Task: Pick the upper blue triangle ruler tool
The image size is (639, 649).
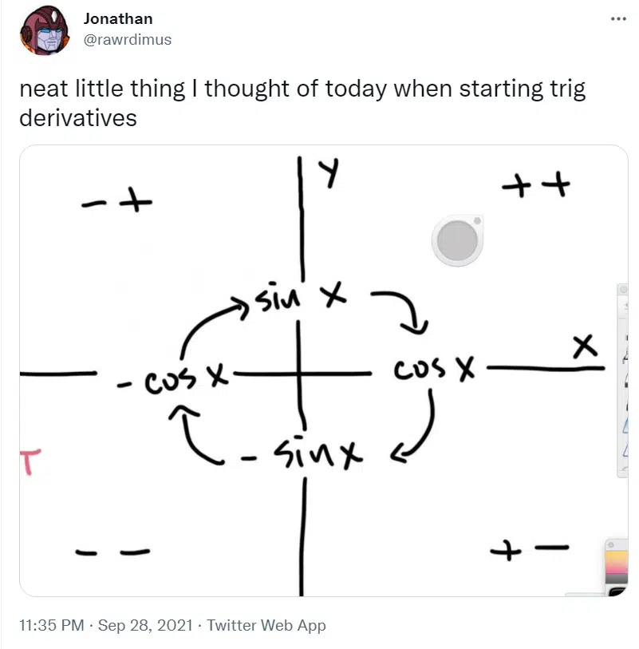Action: (x=625, y=425)
